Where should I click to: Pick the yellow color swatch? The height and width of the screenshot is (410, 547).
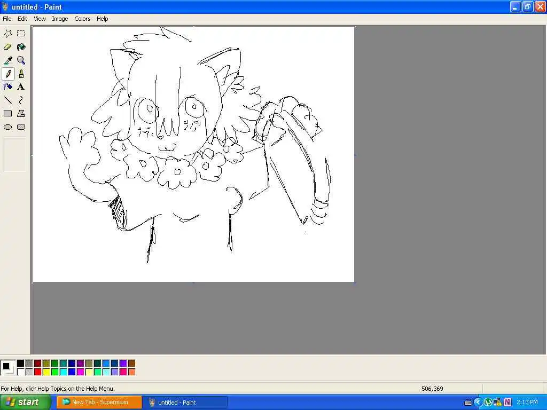tap(46, 372)
